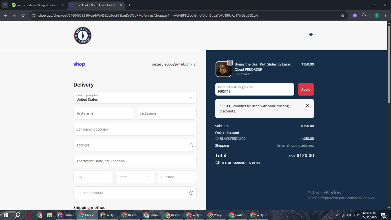Click the browser forward arrow
The width and height of the screenshot is (391, 220).
[x=14, y=15]
